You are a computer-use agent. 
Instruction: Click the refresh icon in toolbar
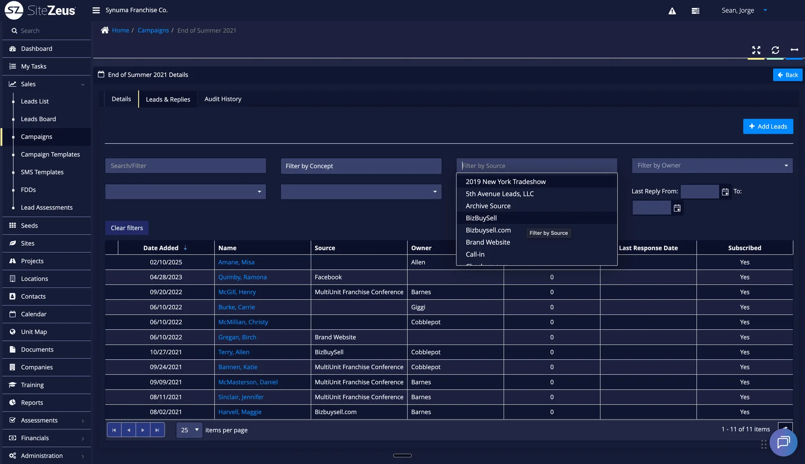coord(775,50)
